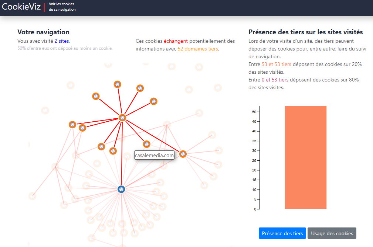The width and height of the screenshot is (373, 247).
Task: Click the CookieViz logo in the header
Action: pyautogui.click(x=21, y=7)
